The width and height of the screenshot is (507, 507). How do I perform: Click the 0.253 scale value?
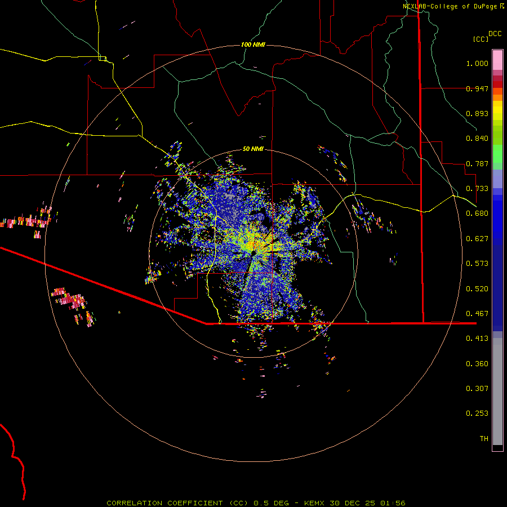click(477, 413)
